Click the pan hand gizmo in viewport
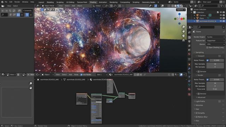Image resolution: width=226 pixels, height=127 pixels. pos(183,31)
